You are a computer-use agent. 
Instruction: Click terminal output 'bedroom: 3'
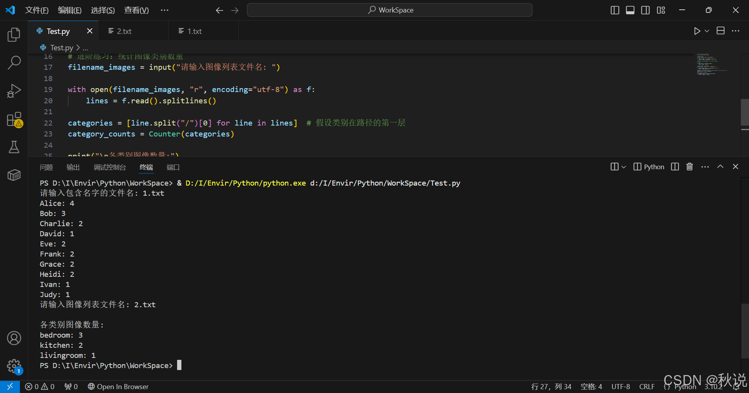[x=61, y=335]
